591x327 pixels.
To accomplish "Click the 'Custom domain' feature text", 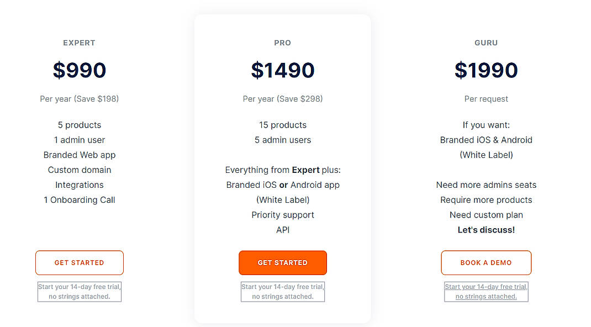I will (79, 170).
